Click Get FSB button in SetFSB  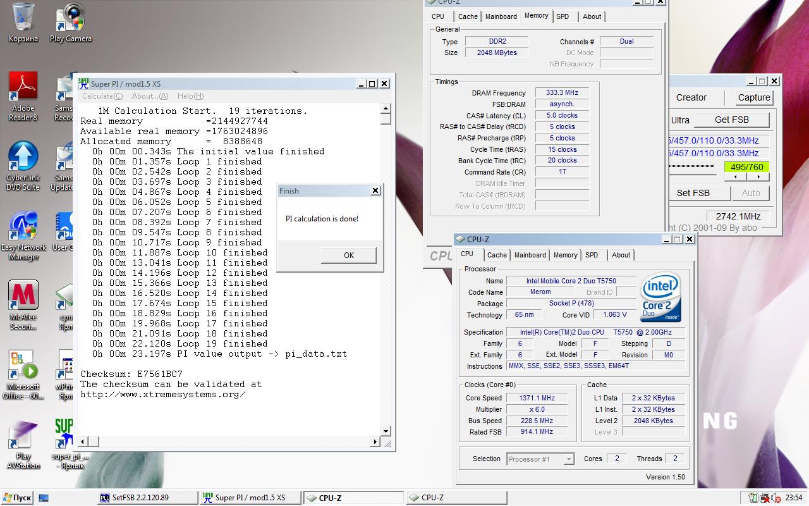732,120
